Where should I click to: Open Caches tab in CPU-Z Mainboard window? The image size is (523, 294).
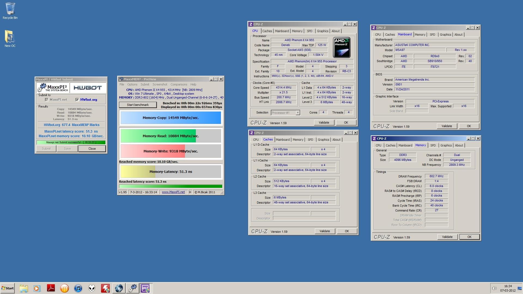click(390, 35)
